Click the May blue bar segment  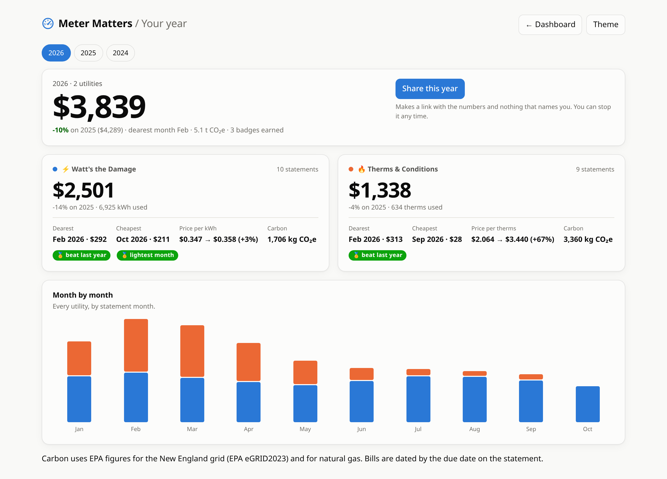305,403
